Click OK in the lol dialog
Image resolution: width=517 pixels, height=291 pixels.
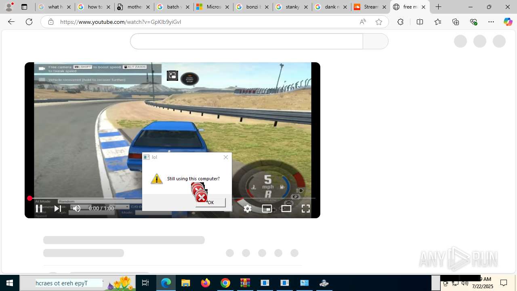click(210, 202)
